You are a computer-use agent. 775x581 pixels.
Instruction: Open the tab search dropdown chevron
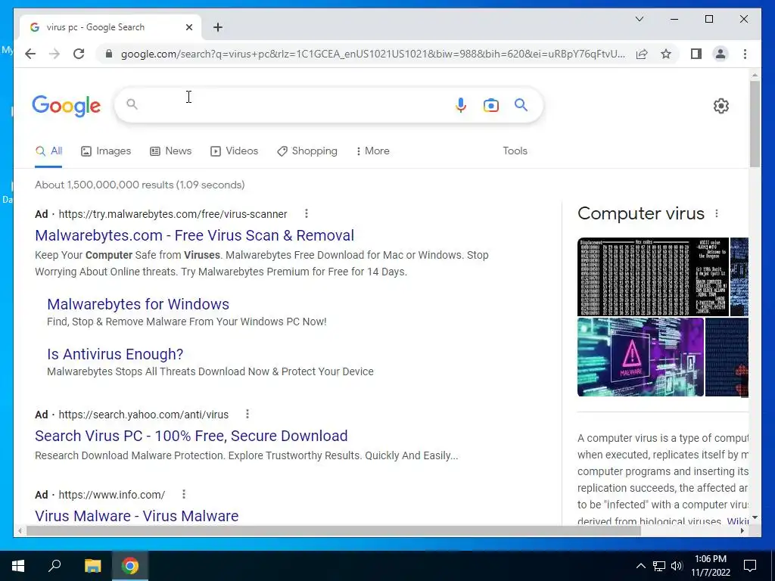click(639, 19)
